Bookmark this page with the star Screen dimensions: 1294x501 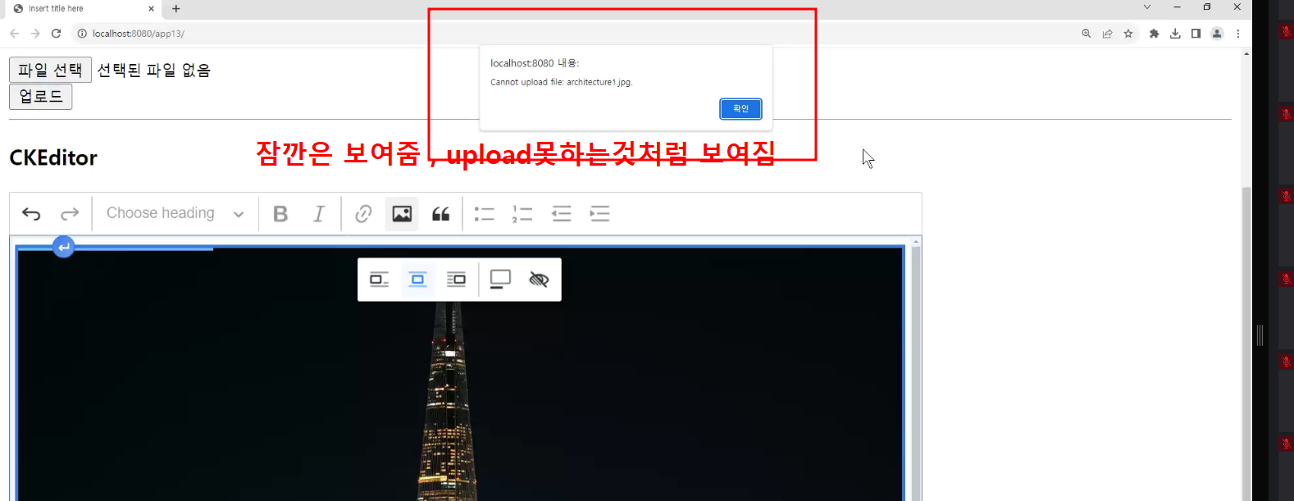[1128, 34]
